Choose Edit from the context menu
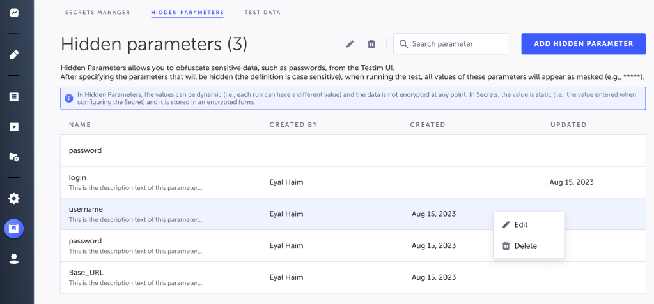The image size is (654, 304). (x=520, y=224)
